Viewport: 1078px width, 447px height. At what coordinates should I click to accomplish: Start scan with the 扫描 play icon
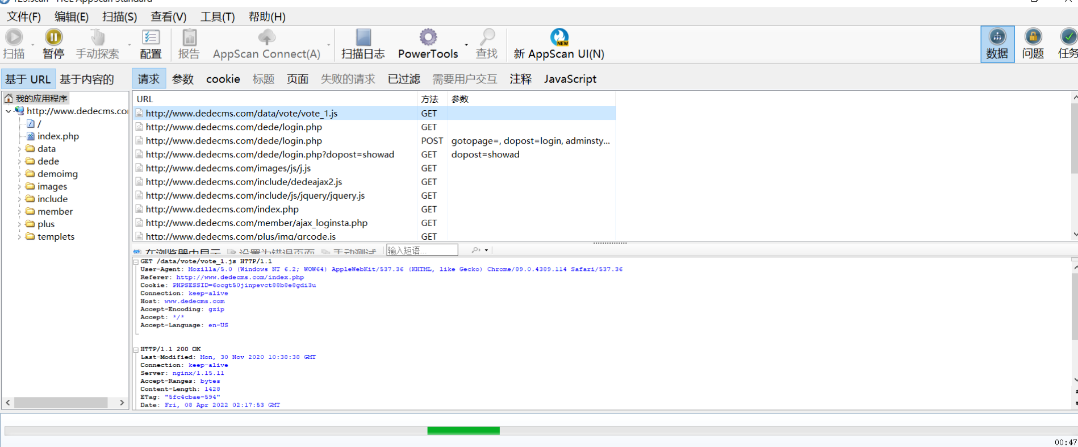pyautogui.click(x=14, y=37)
